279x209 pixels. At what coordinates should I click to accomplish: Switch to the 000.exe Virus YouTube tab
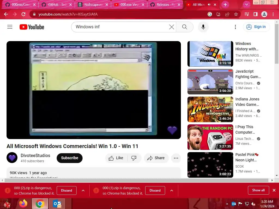[x=129, y=5]
